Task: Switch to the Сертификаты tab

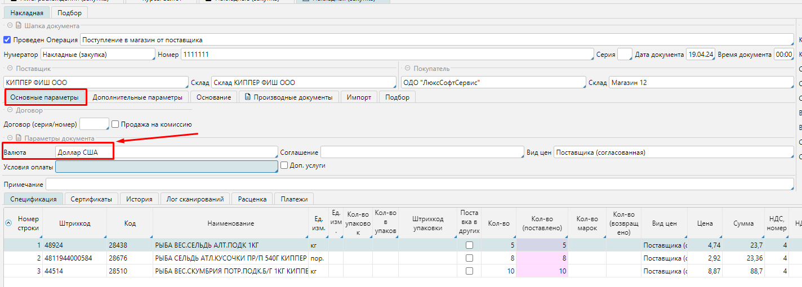Action: pyautogui.click(x=91, y=199)
